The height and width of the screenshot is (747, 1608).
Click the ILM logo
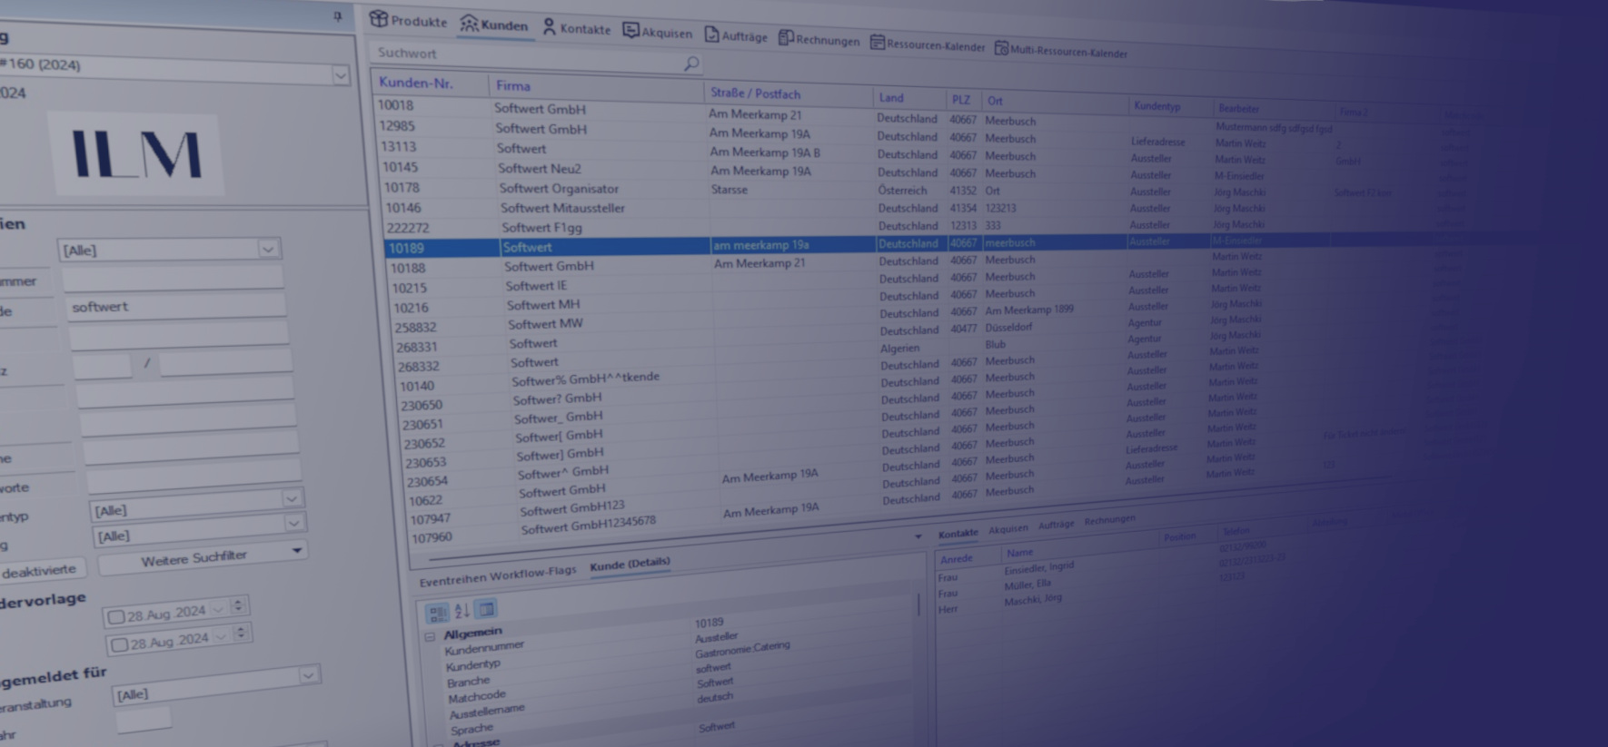pyautogui.click(x=136, y=154)
